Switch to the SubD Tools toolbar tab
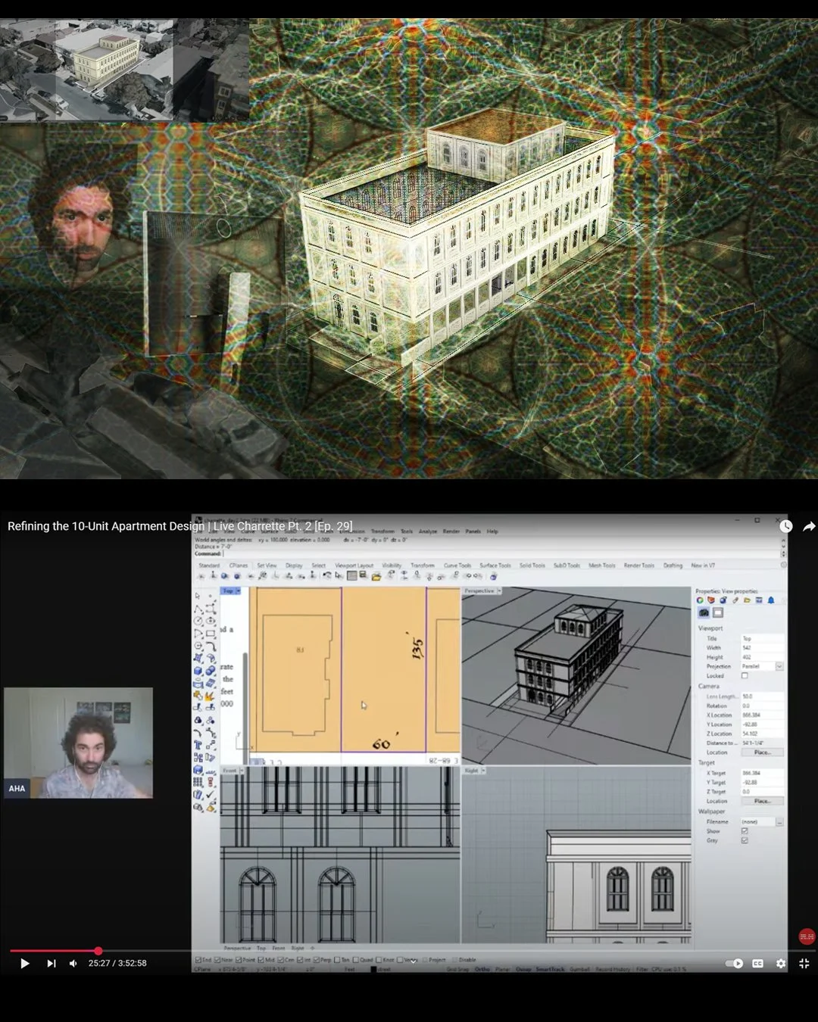 pos(567,566)
